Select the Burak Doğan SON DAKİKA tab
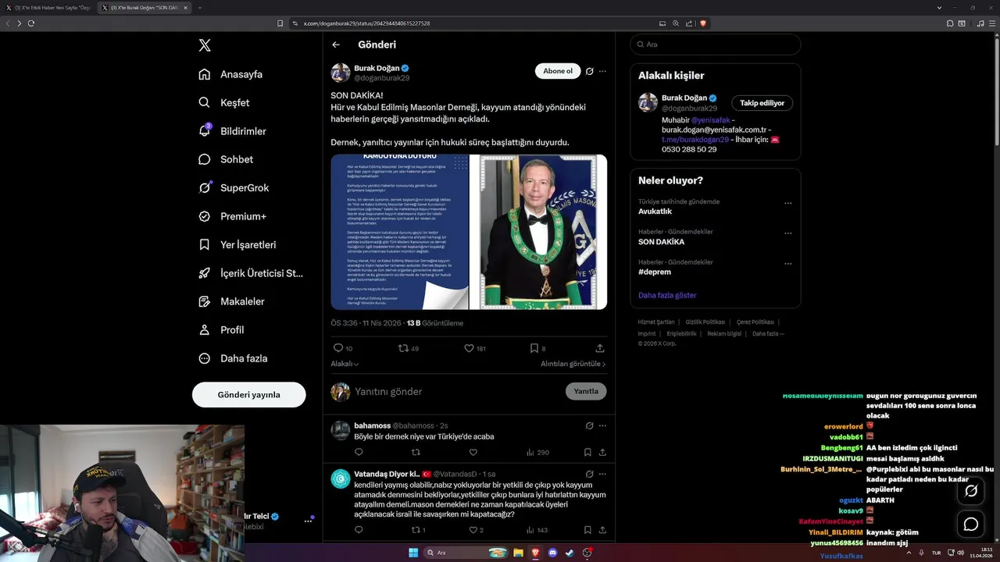This screenshot has height=562, width=1000. [x=145, y=7]
